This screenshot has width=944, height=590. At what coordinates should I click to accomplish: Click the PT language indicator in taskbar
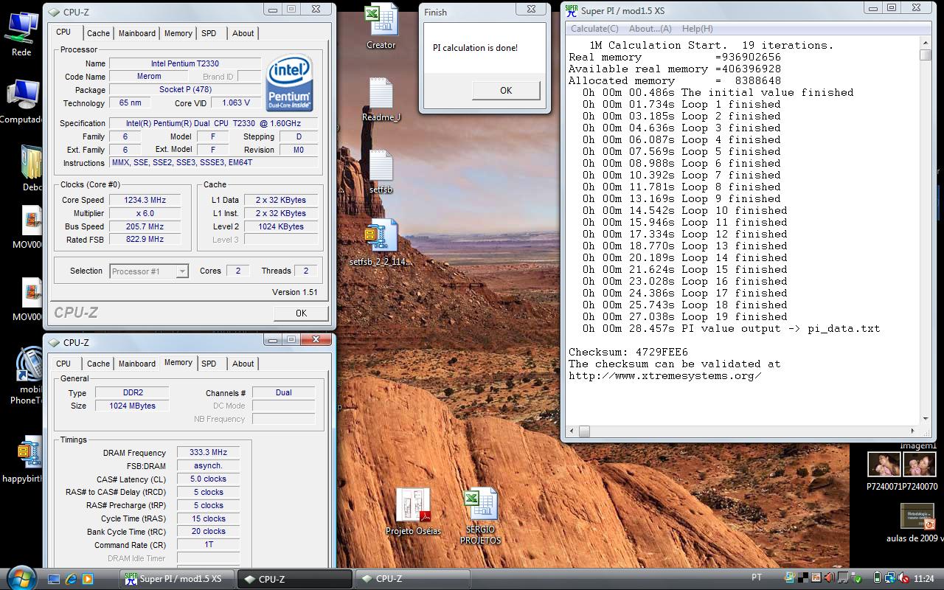[757, 578]
